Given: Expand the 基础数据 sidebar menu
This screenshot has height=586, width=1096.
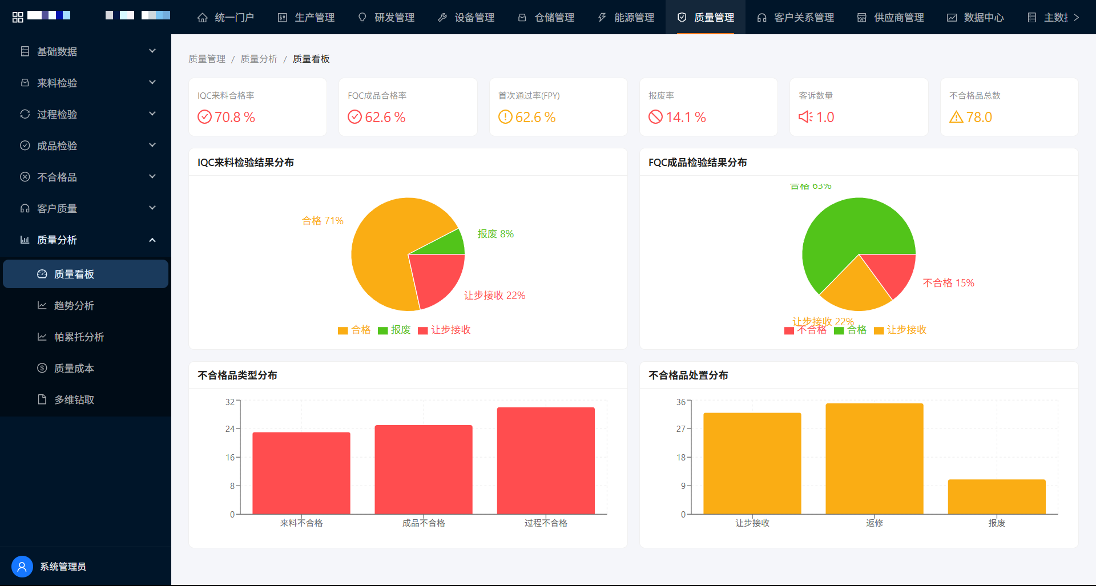Looking at the screenshot, I should (86, 51).
